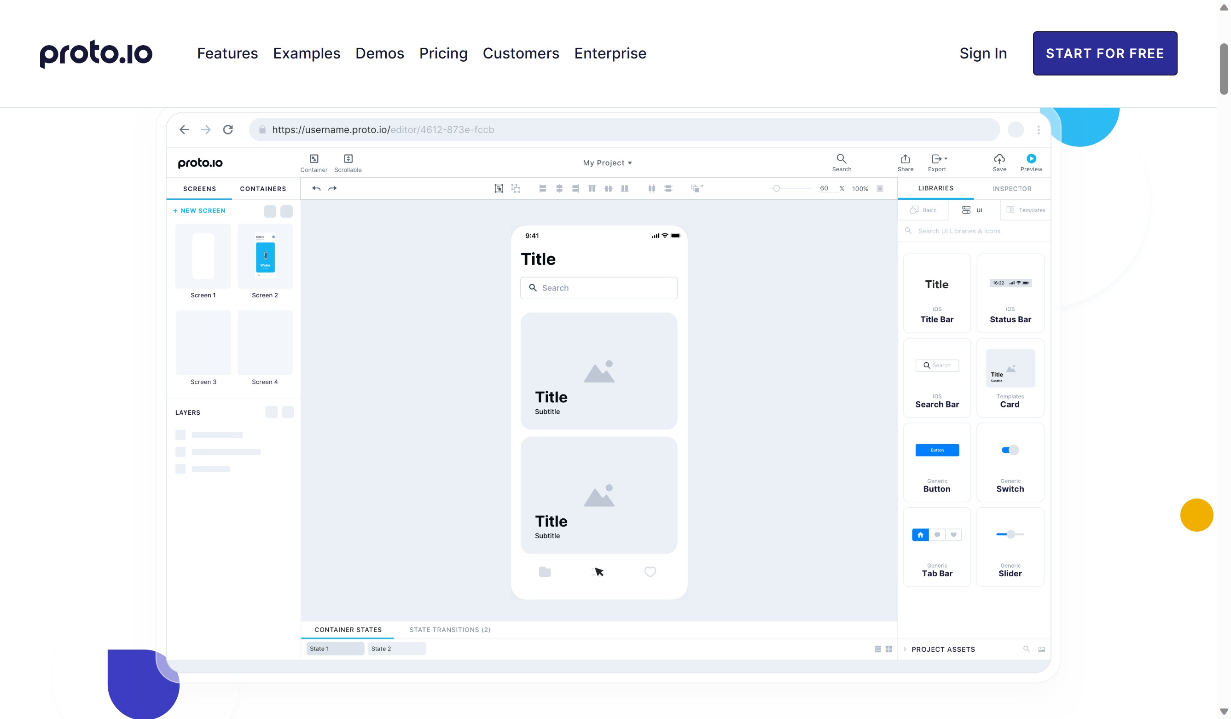Click the Search field in phone mockup
The image size is (1231, 719).
(598, 288)
